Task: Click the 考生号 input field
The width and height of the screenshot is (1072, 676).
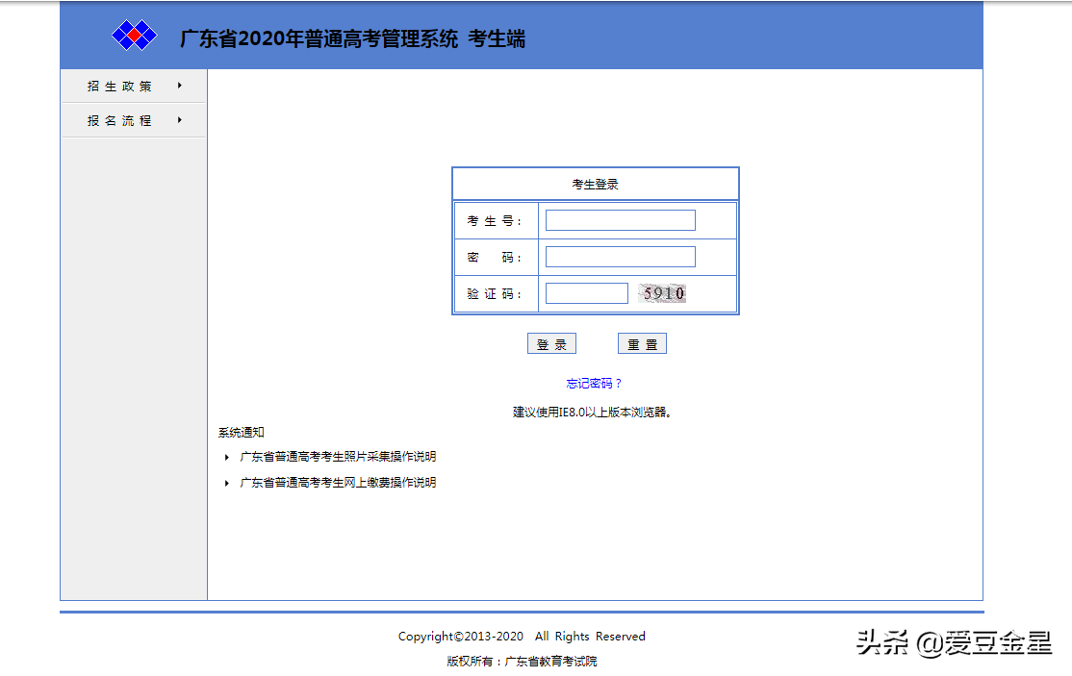Action: coord(620,219)
